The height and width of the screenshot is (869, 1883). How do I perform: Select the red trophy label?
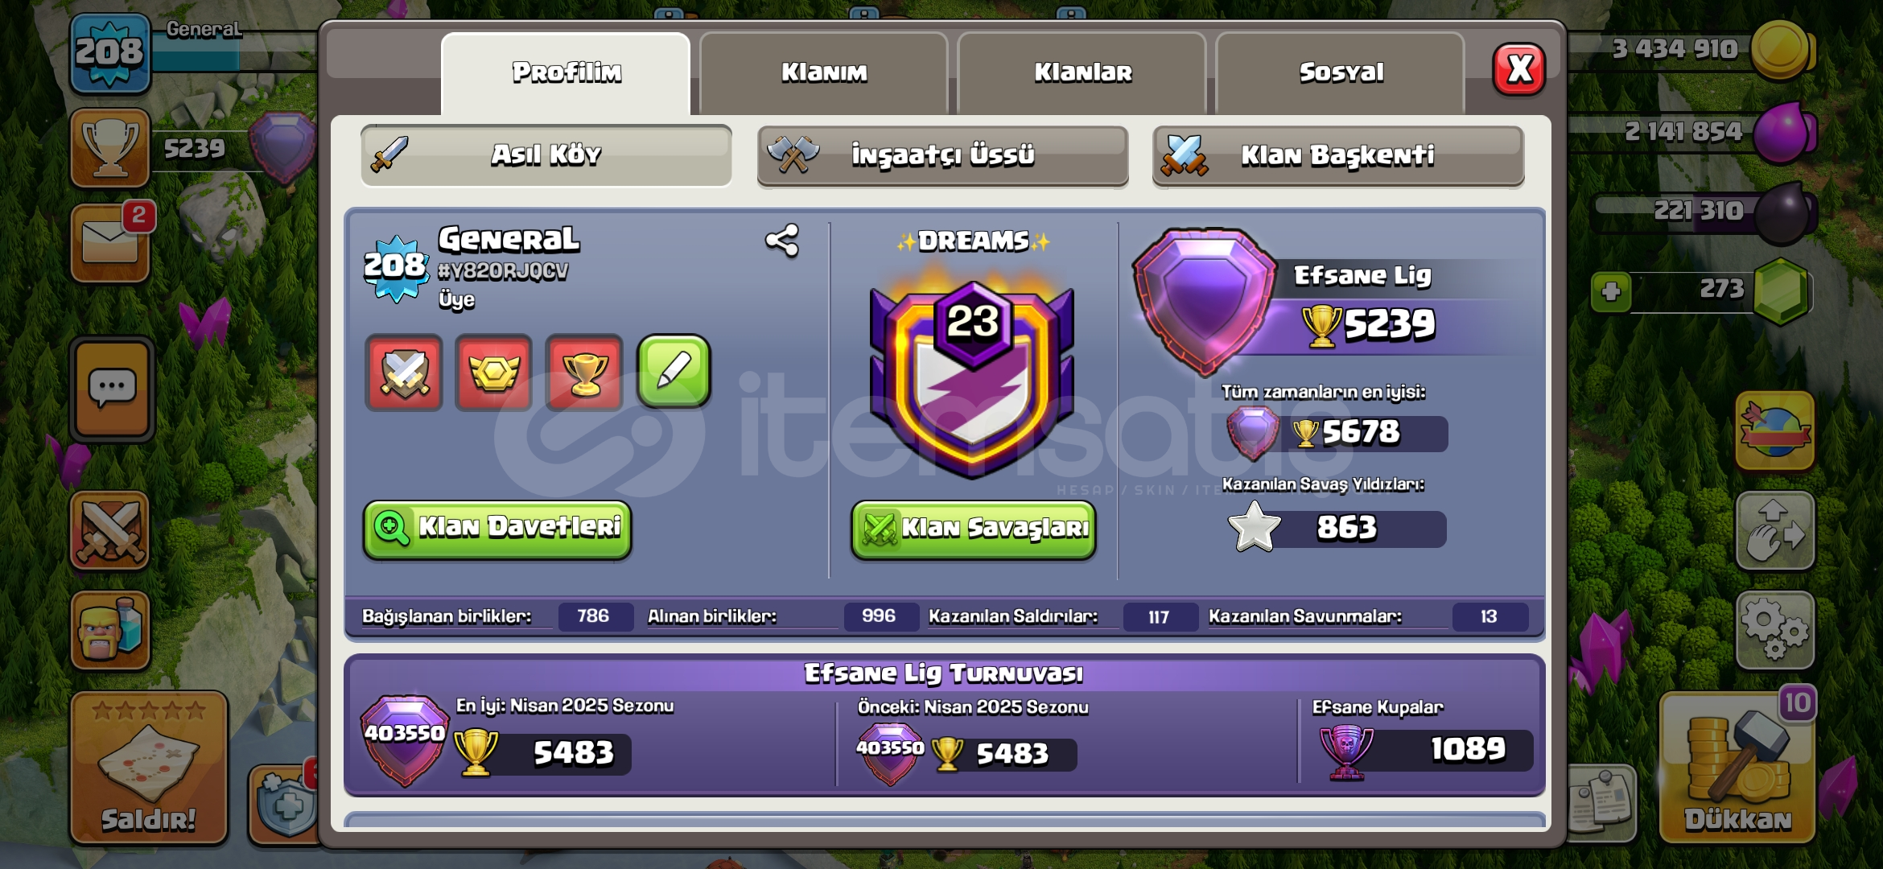pyautogui.click(x=584, y=373)
